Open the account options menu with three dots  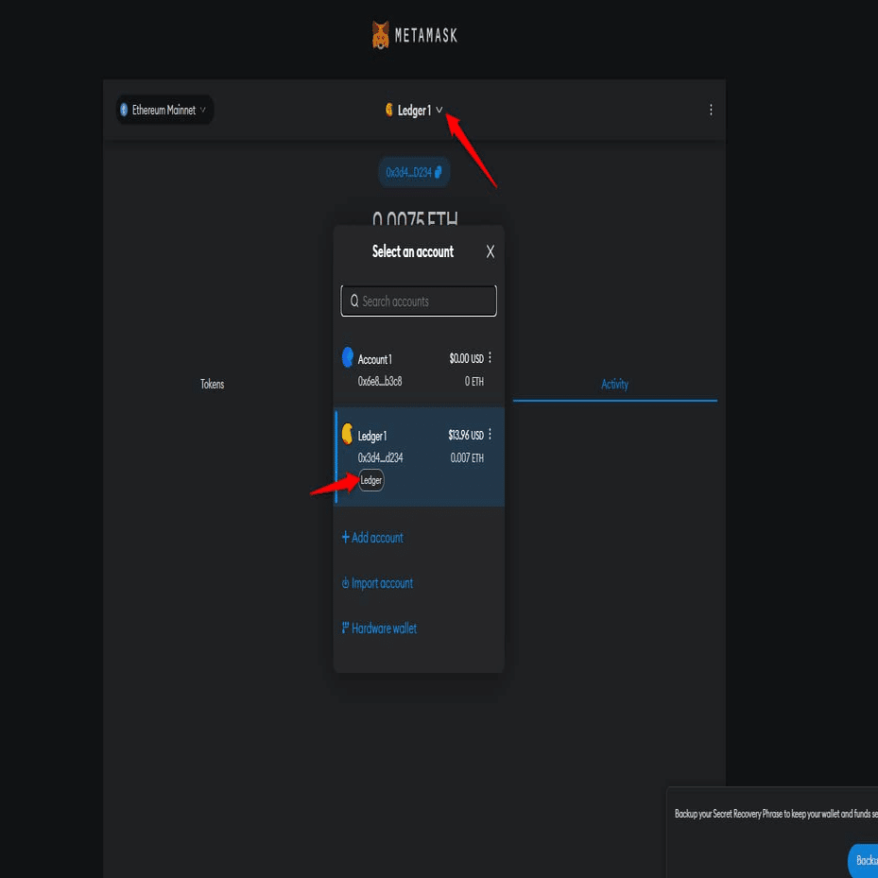click(710, 110)
